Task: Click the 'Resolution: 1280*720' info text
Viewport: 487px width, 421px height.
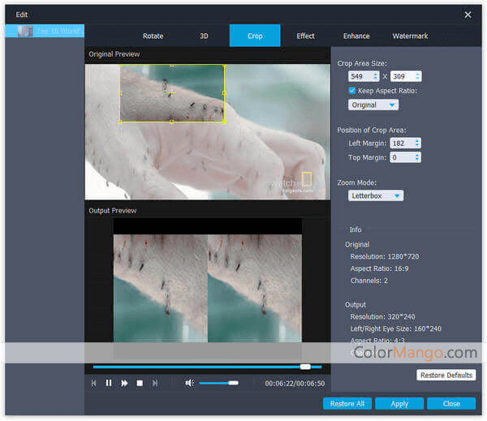Action: tap(385, 256)
